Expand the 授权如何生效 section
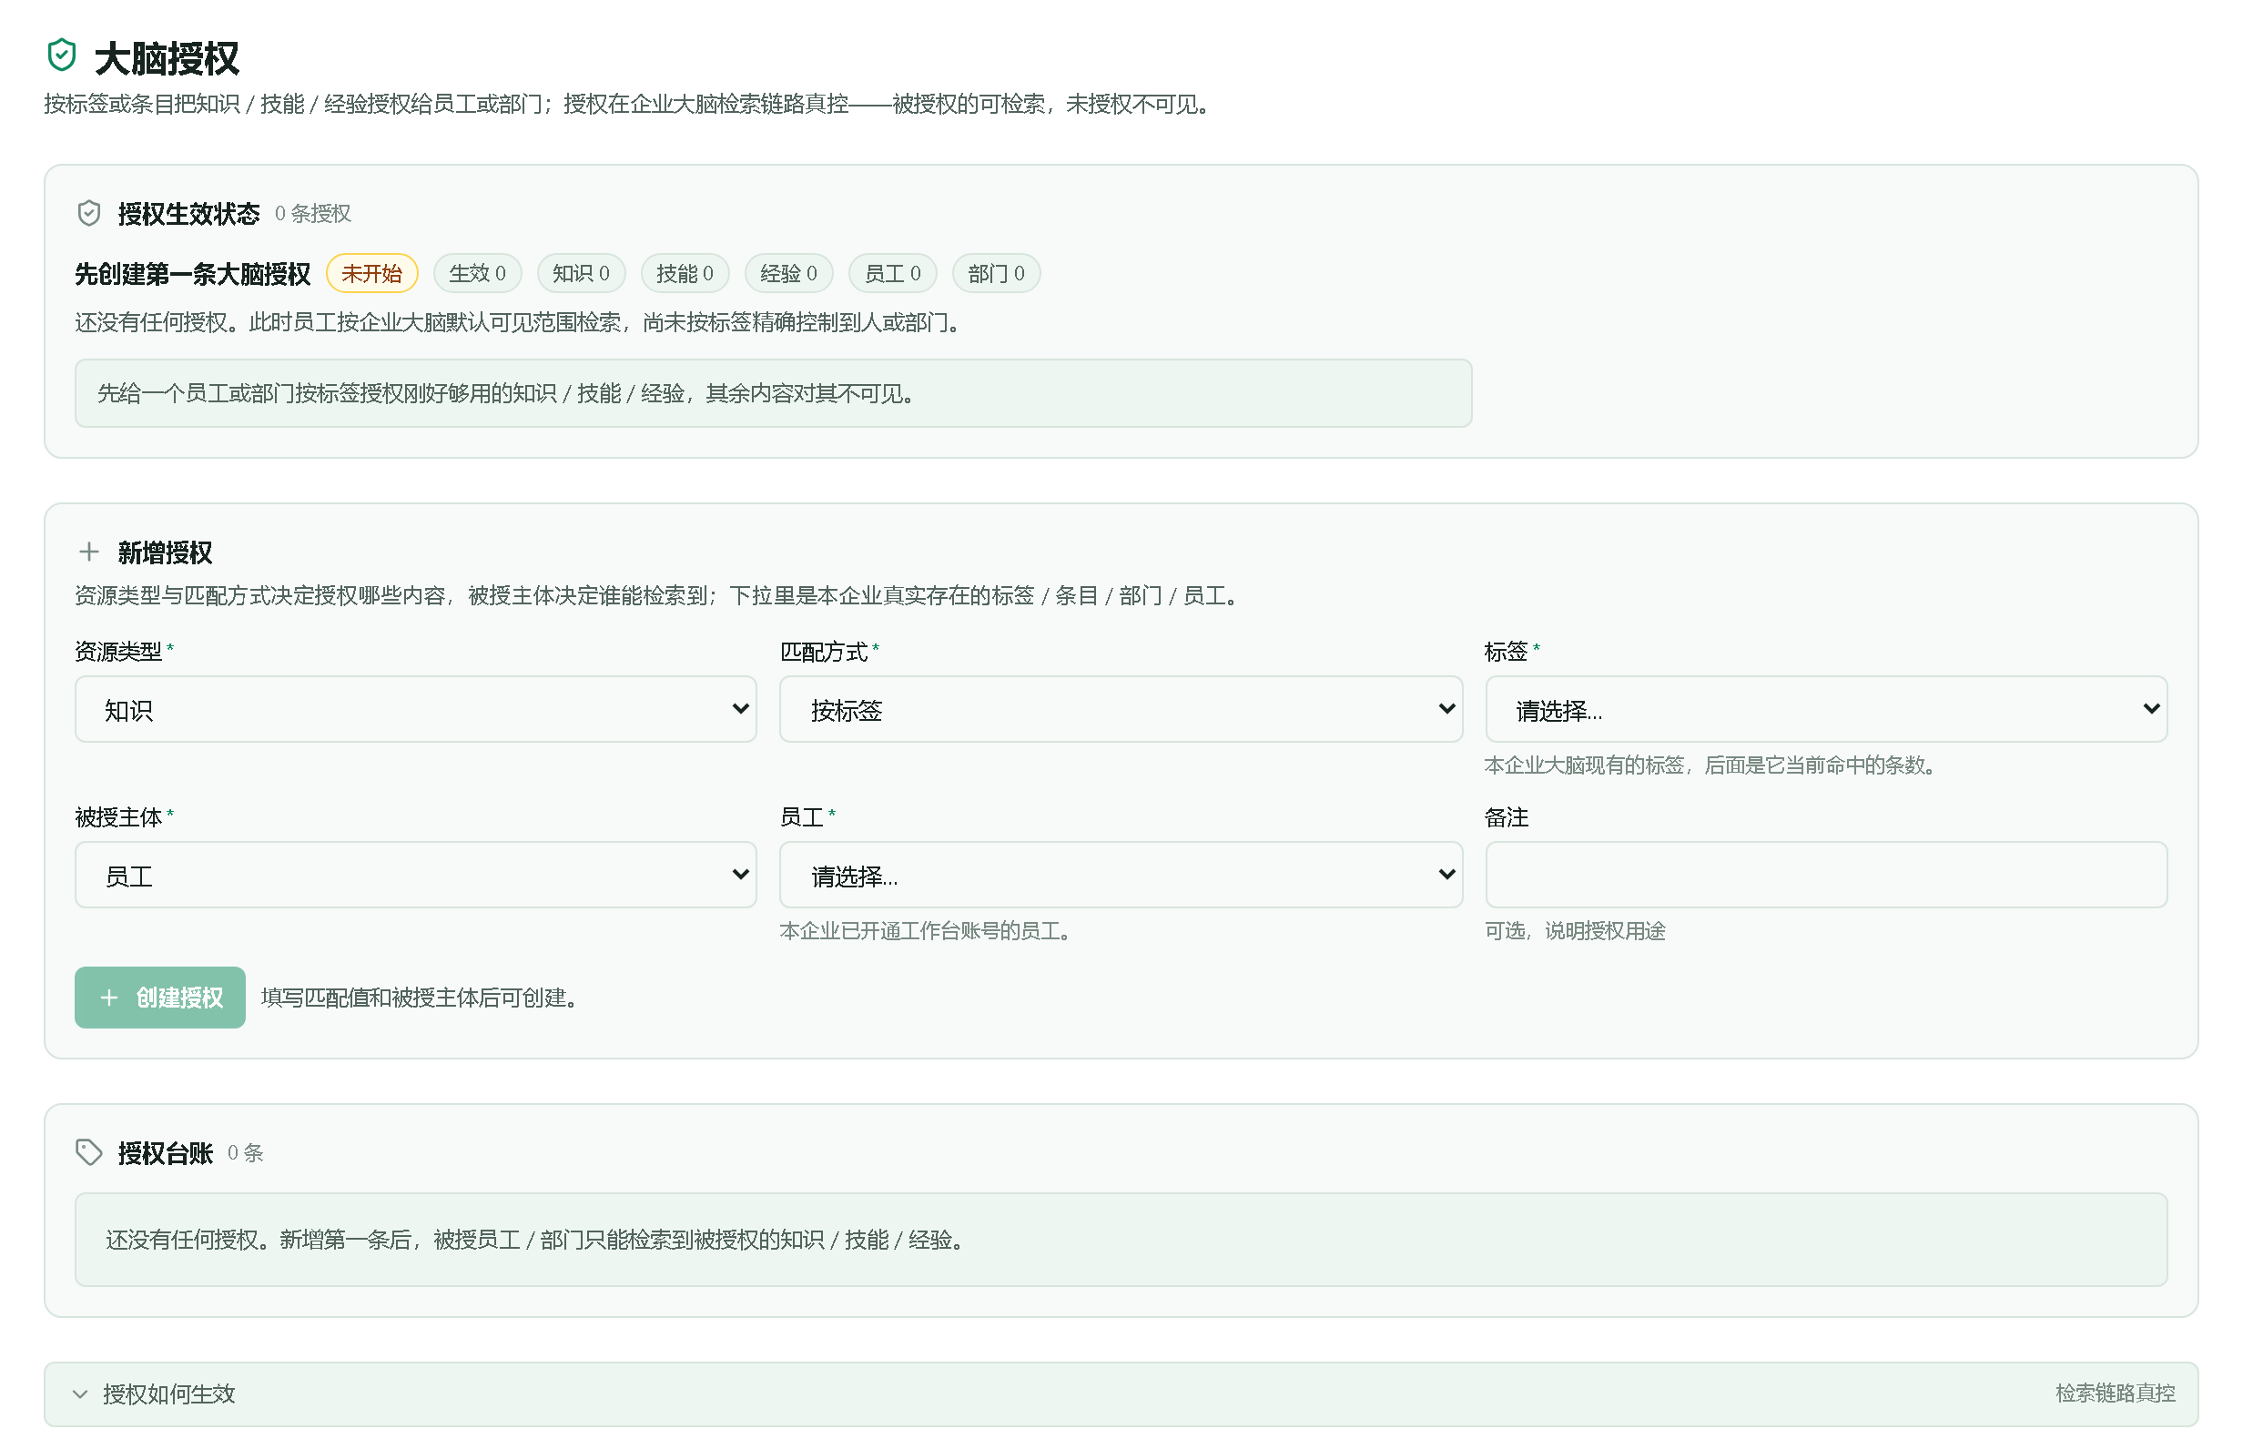The height and width of the screenshot is (1449, 2243). point(1121,1393)
